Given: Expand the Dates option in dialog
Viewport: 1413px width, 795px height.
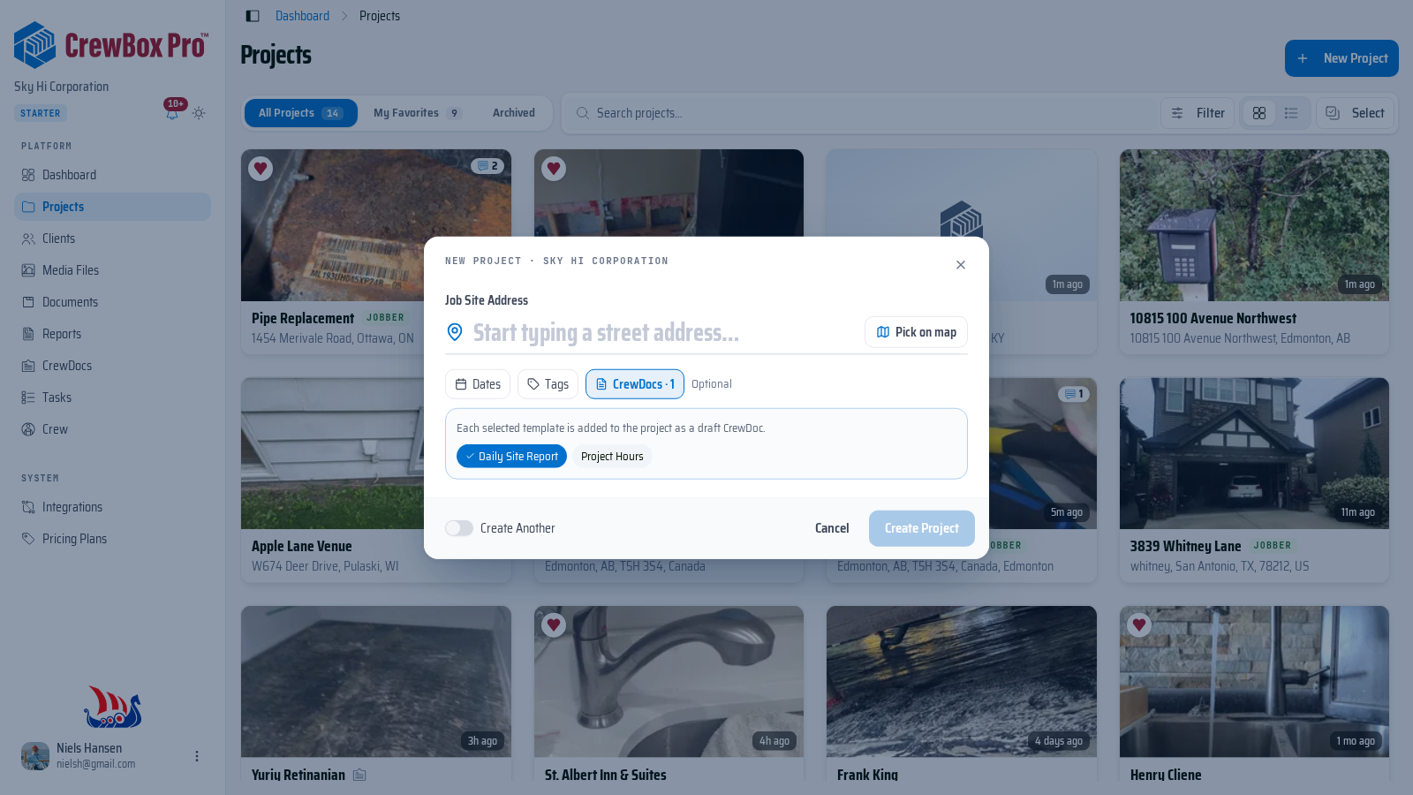Looking at the screenshot, I should click(478, 384).
